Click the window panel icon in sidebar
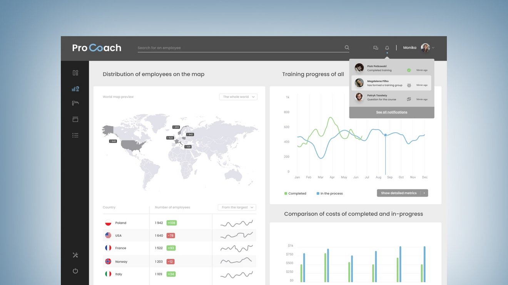This screenshot has height=285, width=508. 75,119
